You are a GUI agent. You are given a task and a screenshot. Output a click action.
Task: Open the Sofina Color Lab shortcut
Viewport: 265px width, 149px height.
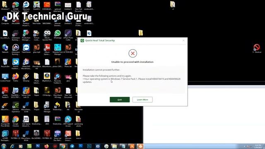point(26,93)
